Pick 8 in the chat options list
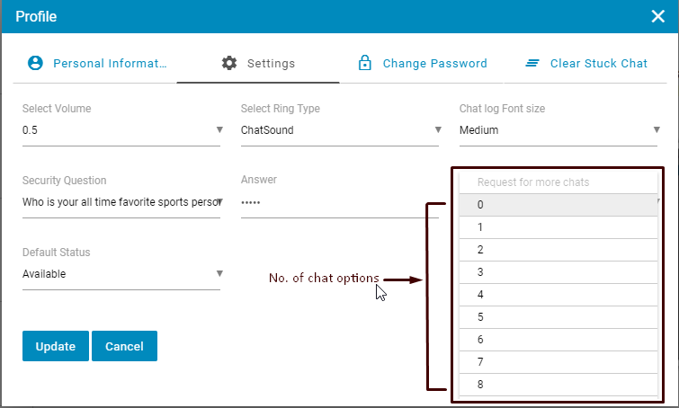 pyautogui.click(x=558, y=385)
